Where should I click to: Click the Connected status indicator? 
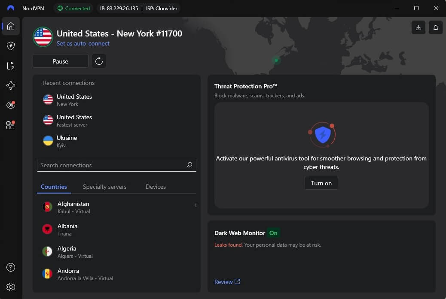point(73,8)
